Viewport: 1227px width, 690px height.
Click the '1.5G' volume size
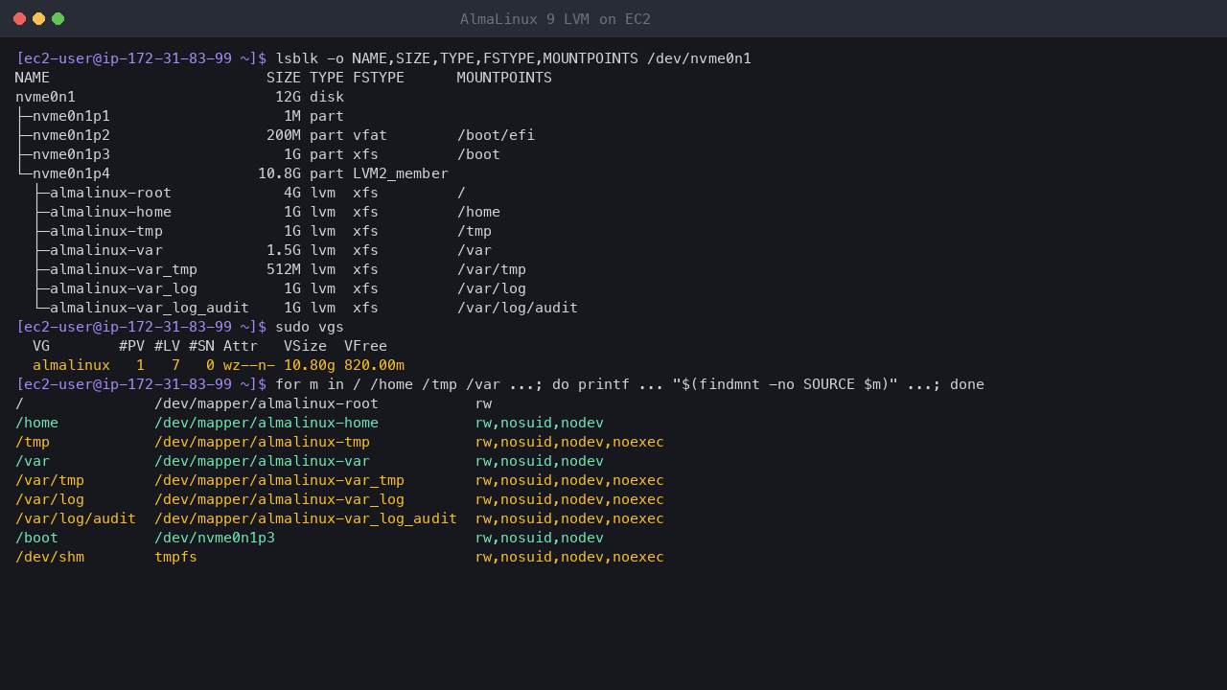pos(284,250)
